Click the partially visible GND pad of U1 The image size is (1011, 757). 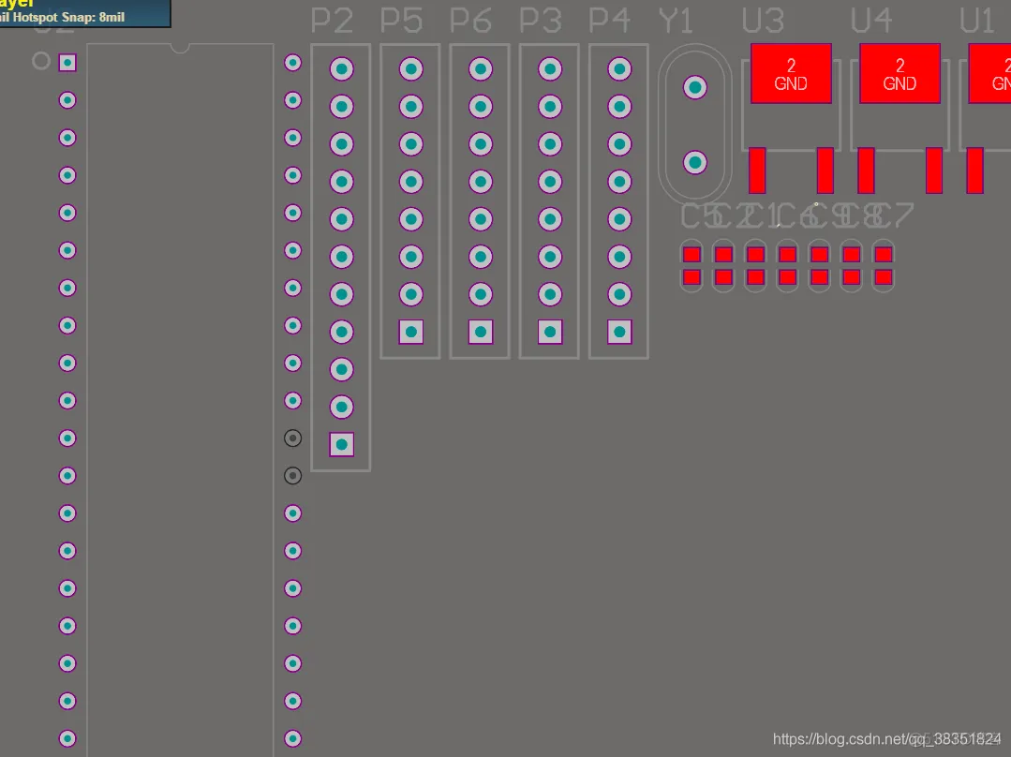[x=989, y=73]
